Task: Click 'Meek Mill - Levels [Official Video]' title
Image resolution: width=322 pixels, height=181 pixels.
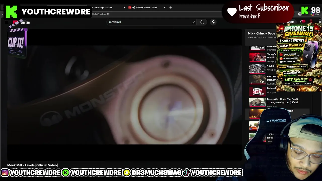Action: (x=32, y=165)
